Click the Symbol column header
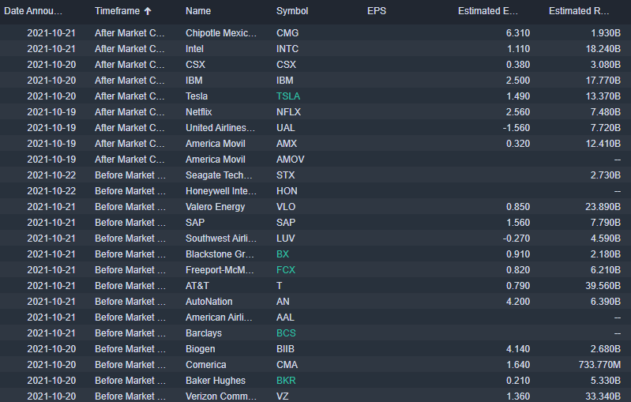 pyautogui.click(x=292, y=11)
